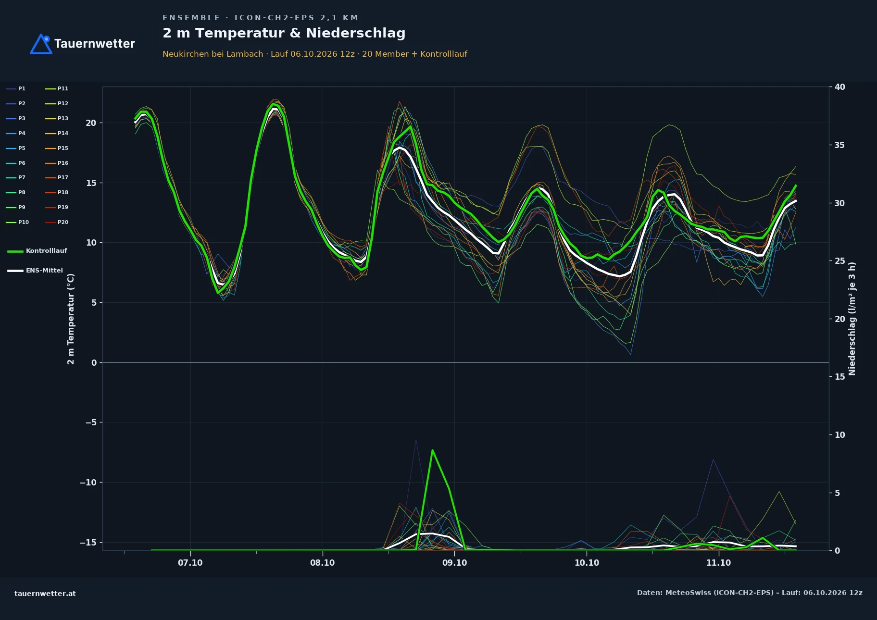Select the P6 legend entry
The height and width of the screenshot is (620, 877).
[x=16, y=163]
